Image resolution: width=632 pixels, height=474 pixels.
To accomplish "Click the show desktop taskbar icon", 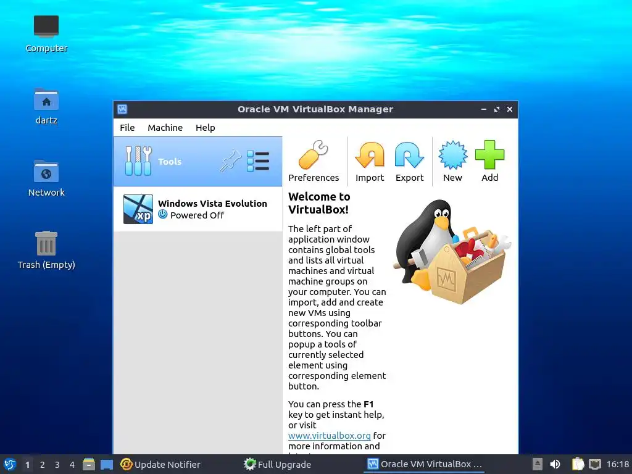I will coord(106,464).
